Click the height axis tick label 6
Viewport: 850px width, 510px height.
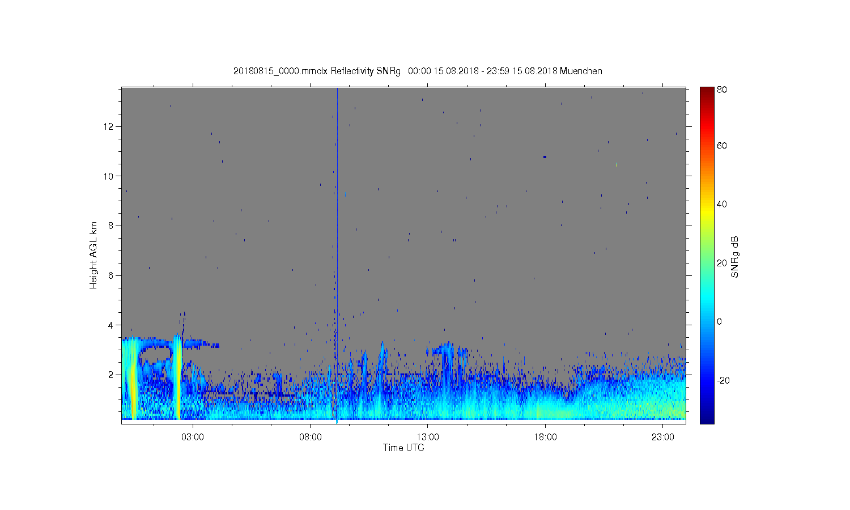[111, 275]
